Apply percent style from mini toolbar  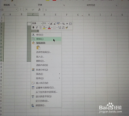(x=63, y=24)
